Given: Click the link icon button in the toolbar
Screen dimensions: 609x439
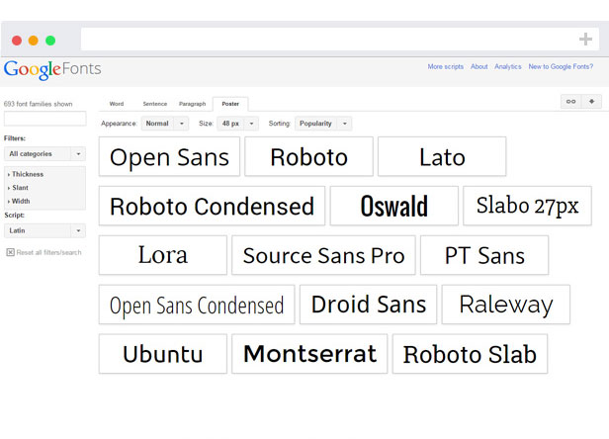Looking at the screenshot, I should [x=570, y=102].
